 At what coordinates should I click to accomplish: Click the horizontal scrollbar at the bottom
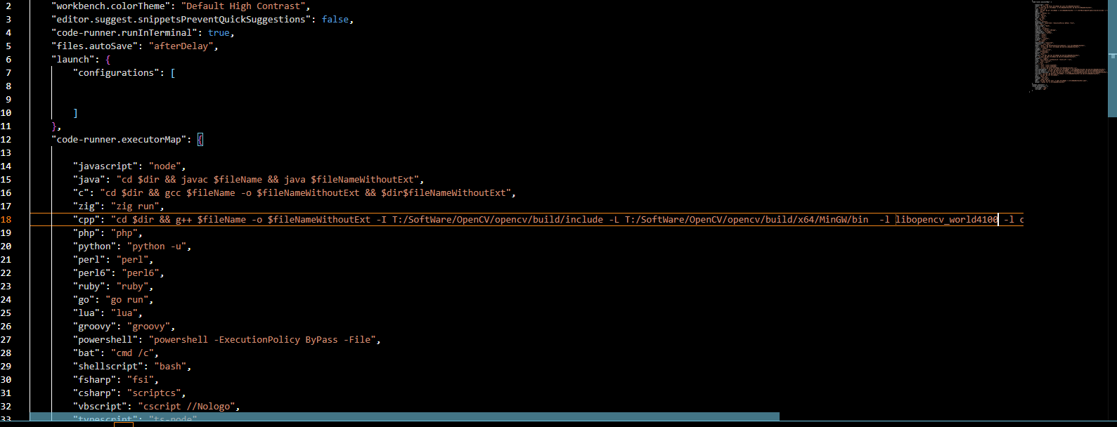pyautogui.click(x=404, y=416)
